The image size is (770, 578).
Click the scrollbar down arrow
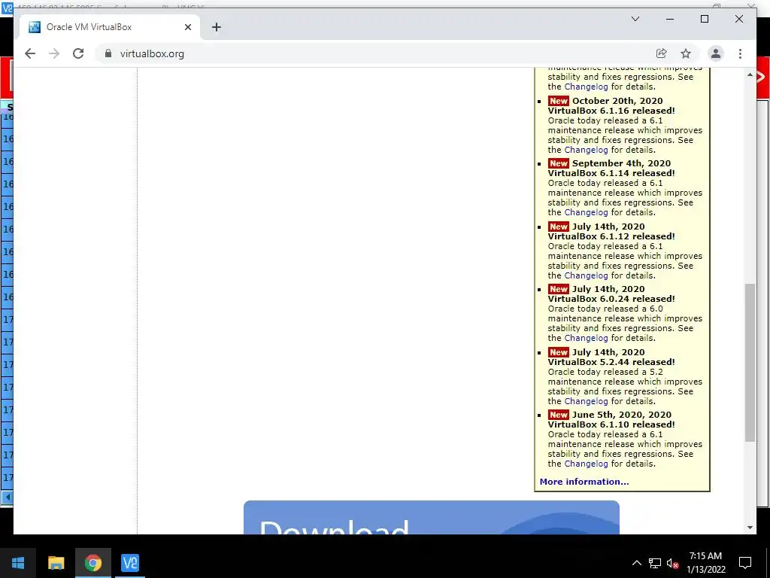click(750, 528)
